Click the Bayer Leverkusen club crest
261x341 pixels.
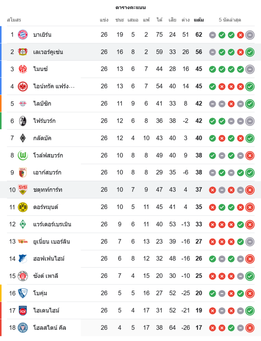(23, 52)
